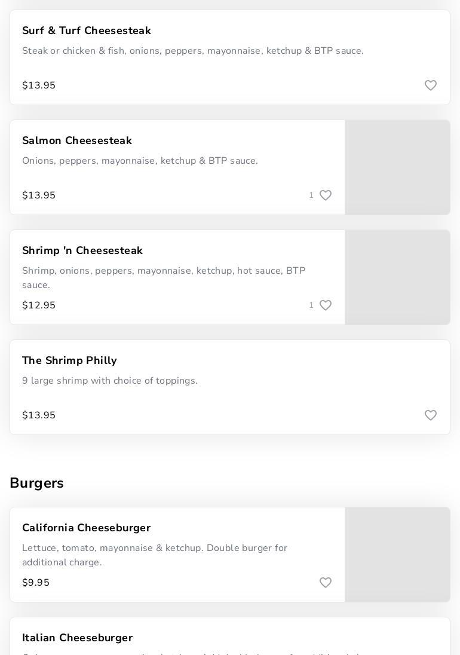
Task: Click heart icon on Salmon Cheesesteak
Action: point(325,195)
